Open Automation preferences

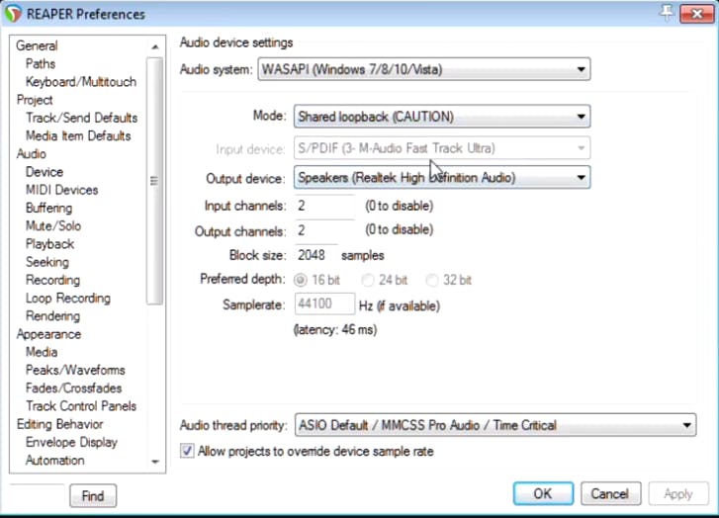54,461
